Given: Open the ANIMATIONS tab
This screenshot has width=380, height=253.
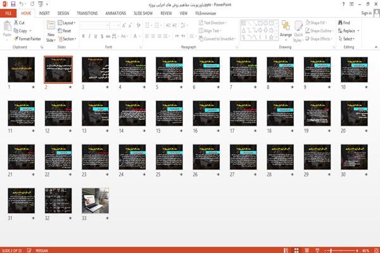Looking at the screenshot, I should 116,13.
